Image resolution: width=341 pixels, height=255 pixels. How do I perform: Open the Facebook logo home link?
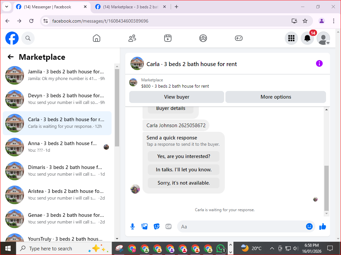12,38
